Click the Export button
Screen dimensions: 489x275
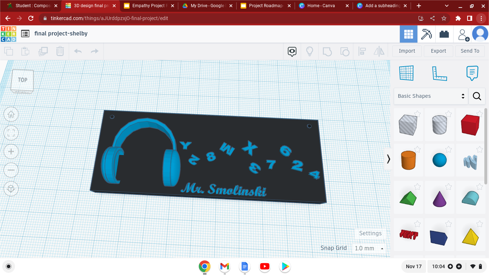click(438, 51)
